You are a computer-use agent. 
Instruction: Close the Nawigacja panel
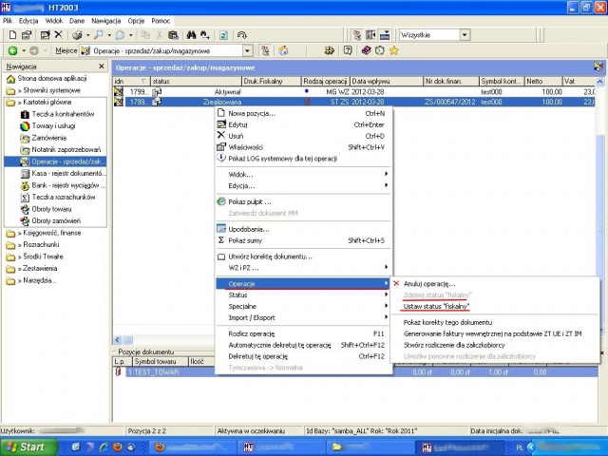[102, 66]
